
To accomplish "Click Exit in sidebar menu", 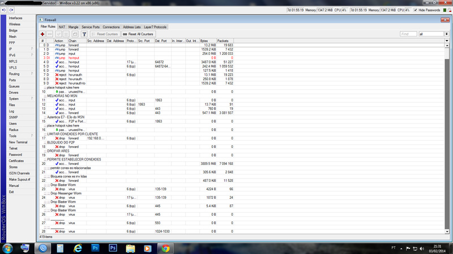I will (x=11, y=192).
